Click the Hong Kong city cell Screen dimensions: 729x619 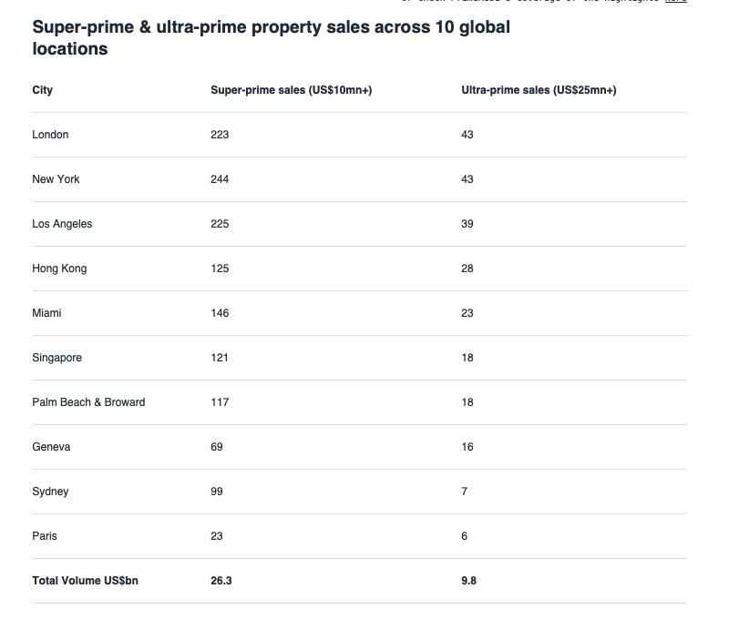click(x=59, y=269)
